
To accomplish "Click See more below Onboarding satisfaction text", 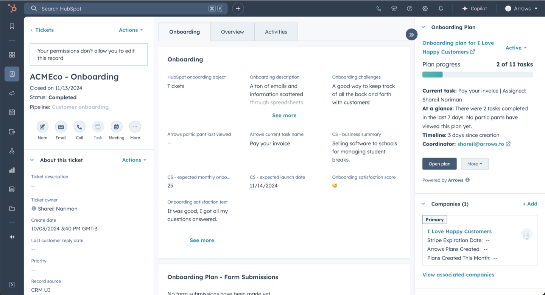I will [202, 240].
